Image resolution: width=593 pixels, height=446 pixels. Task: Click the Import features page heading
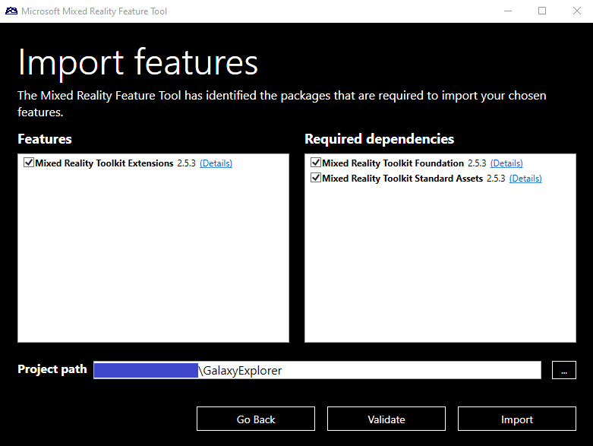tap(137, 62)
